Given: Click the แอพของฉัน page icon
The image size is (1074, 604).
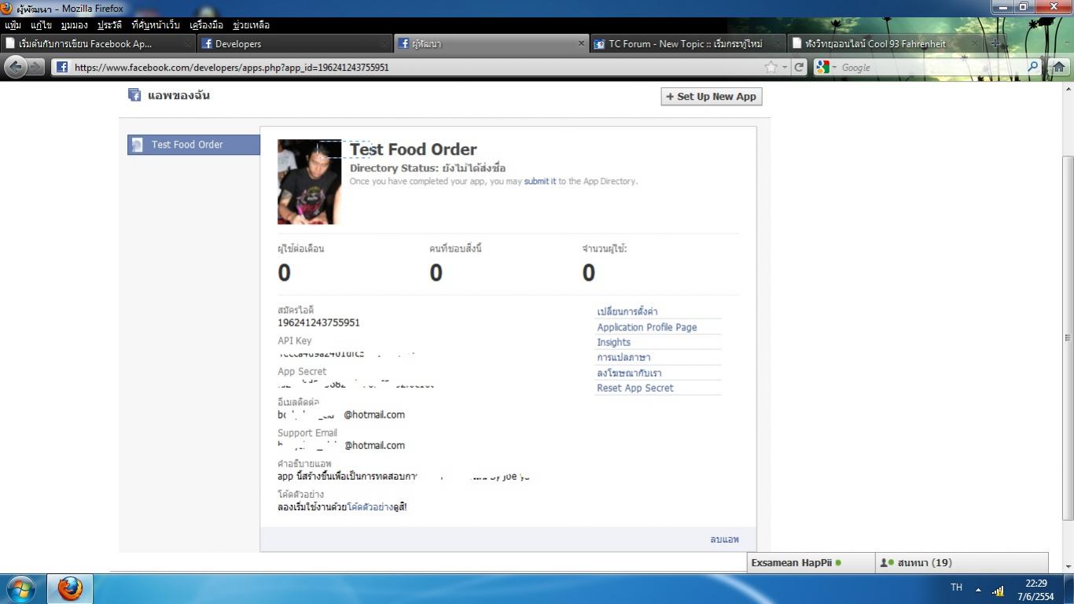Looking at the screenshot, I should pos(134,95).
